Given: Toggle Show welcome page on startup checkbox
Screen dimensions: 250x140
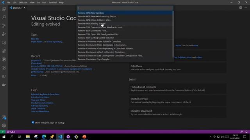Looking at the screenshot, I should [x=33, y=122].
